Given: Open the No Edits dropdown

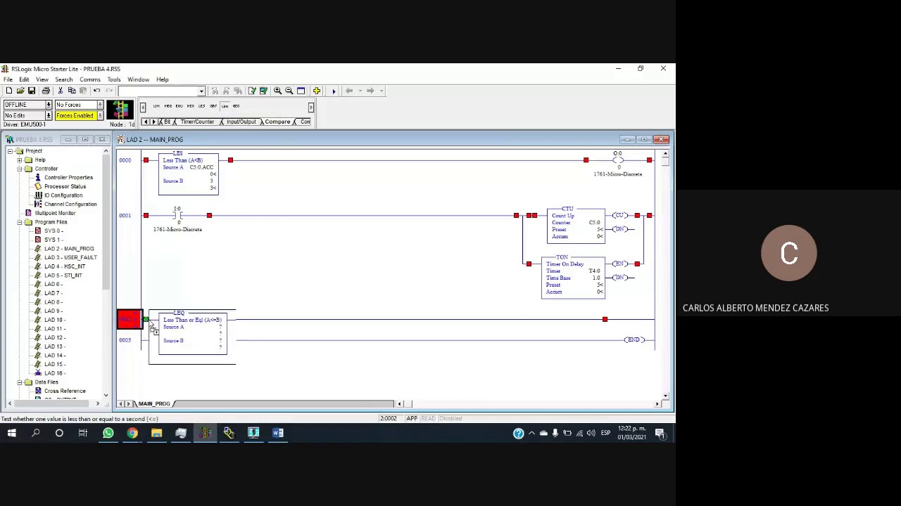Looking at the screenshot, I should (49, 115).
